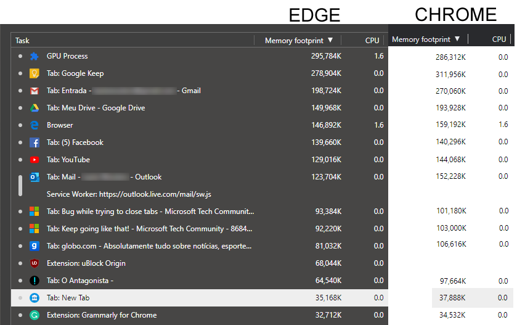Click Chrome memory value 97,664K

(x=453, y=281)
